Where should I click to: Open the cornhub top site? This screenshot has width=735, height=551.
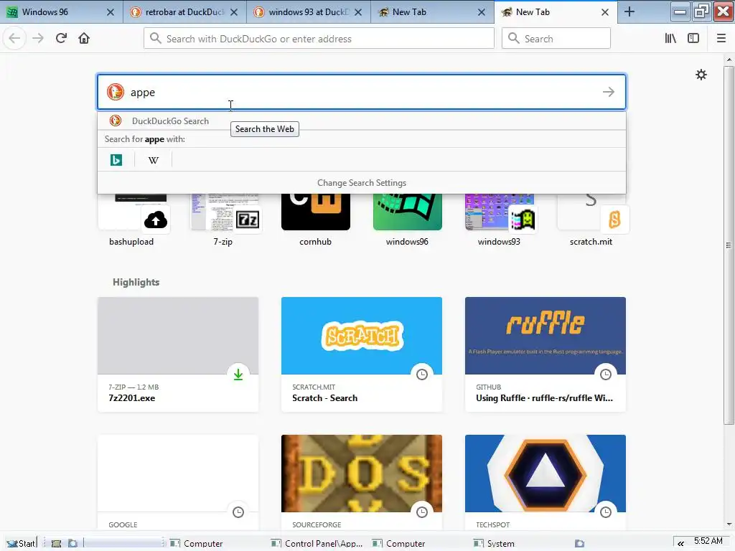tap(316, 220)
